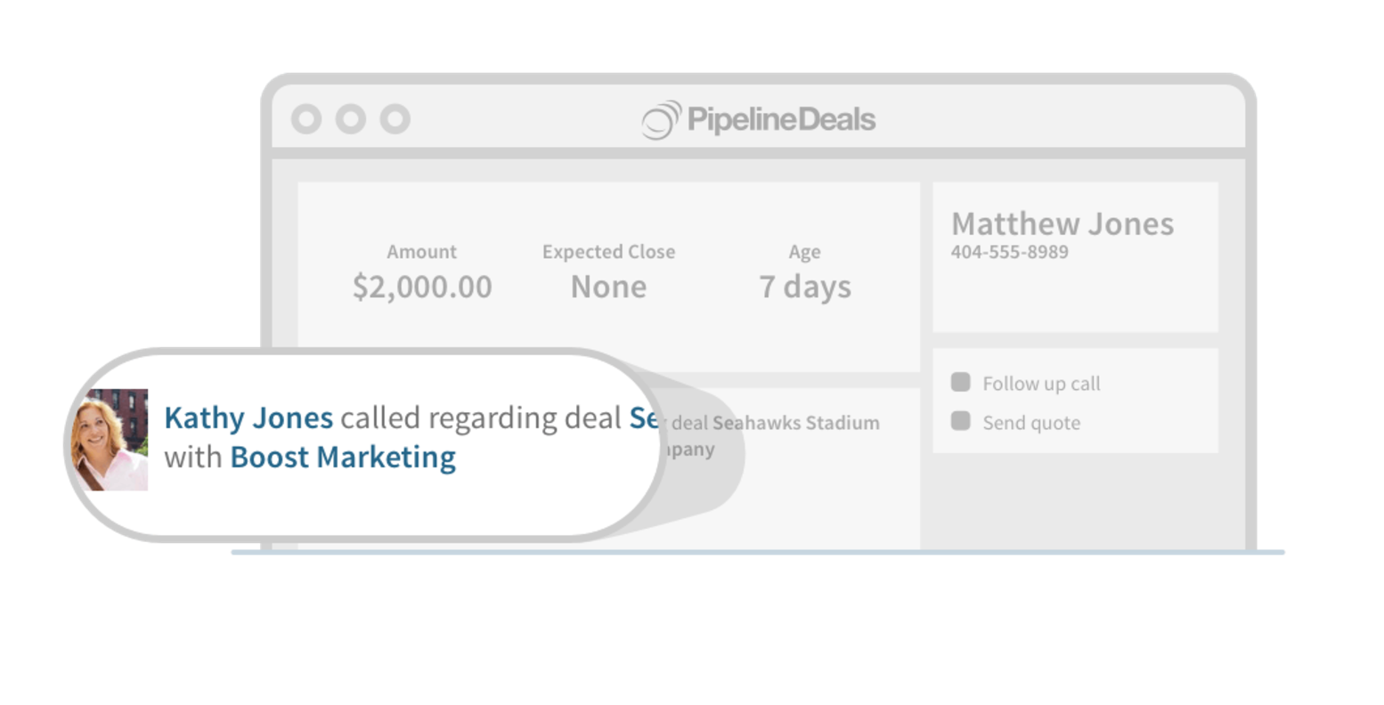1384x705 pixels.
Task: Click the third window control circle
Action: click(395, 118)
